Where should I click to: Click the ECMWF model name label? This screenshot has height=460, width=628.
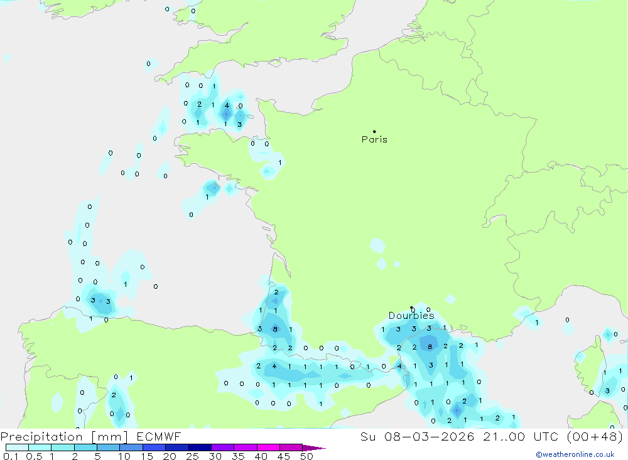tap(159, 436)
